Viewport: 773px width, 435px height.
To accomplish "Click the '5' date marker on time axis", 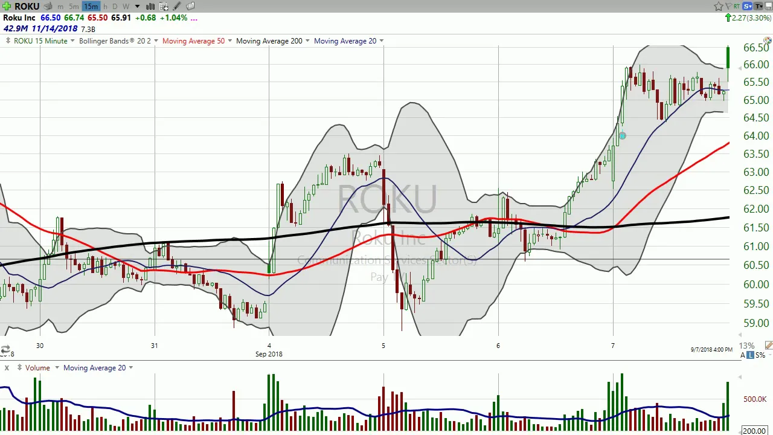I will pyautogui.click(x=383, y=346).
